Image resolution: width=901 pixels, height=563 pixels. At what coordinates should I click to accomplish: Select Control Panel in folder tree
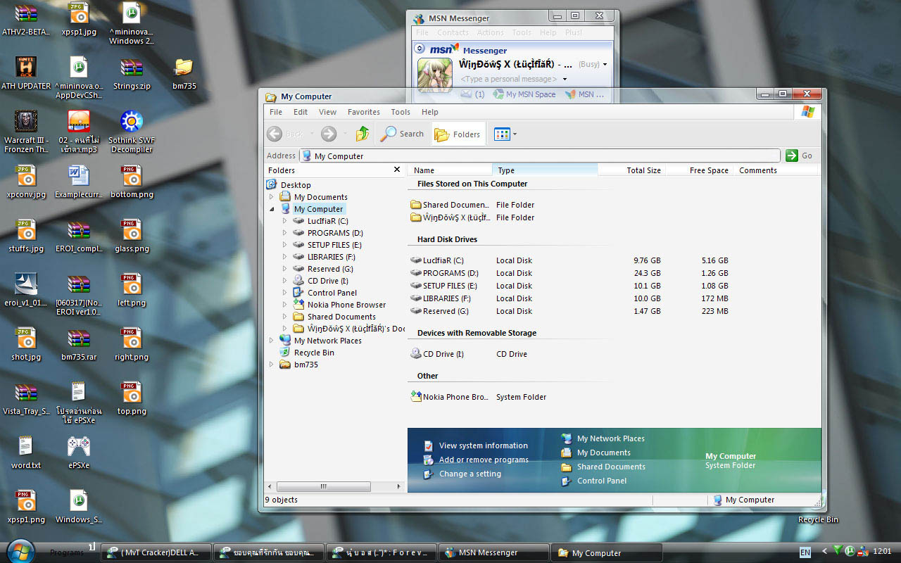pyautogui.click(x=332, y=293)
